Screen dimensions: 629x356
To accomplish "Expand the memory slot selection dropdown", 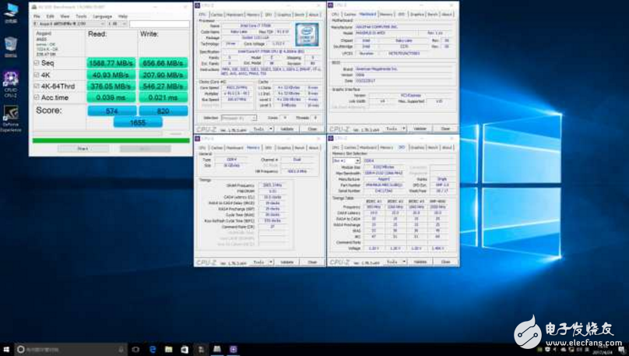I will 346,160.
